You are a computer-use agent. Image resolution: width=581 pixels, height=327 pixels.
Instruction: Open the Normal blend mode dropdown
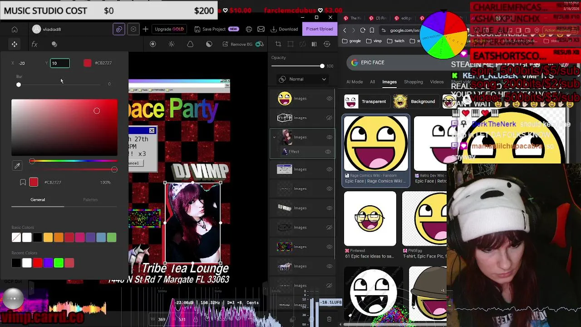(x=302, y=79)
